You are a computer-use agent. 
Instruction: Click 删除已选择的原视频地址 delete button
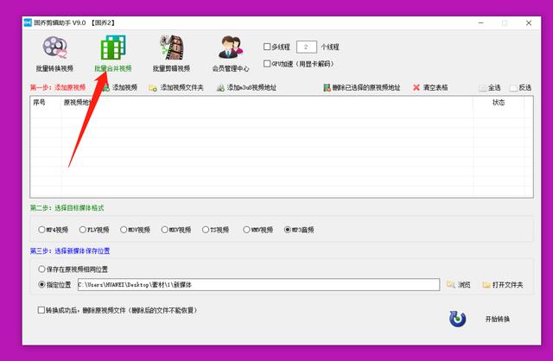pyautogui.click(x=362, y=87)
